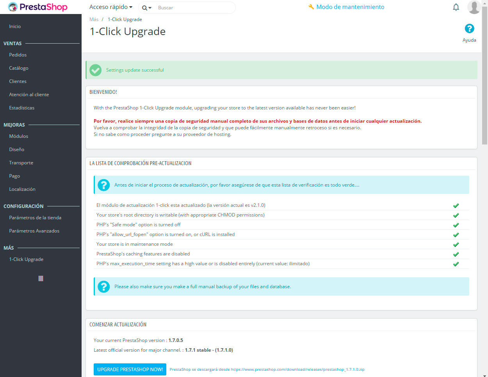This screenshot has height=377, width=488.
Task: Open Pago in the sidebar
Action: coord(14,176)
